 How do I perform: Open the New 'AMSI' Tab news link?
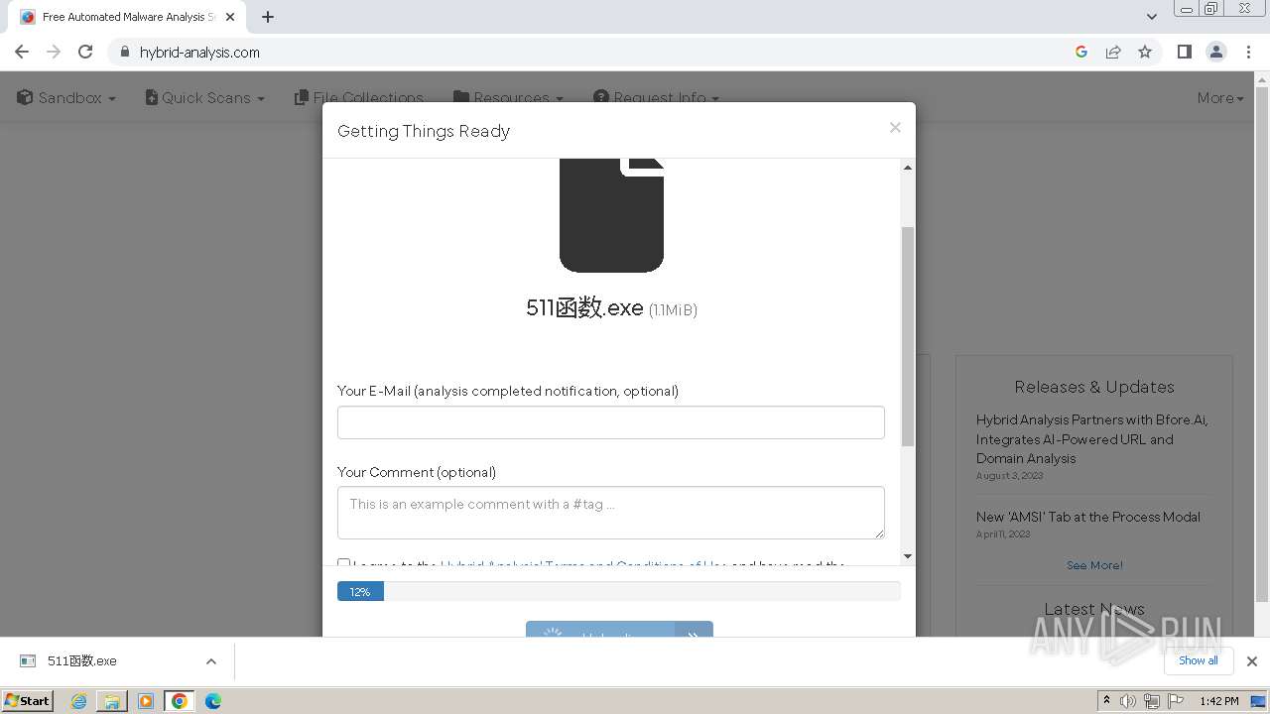coord(1088,517)
